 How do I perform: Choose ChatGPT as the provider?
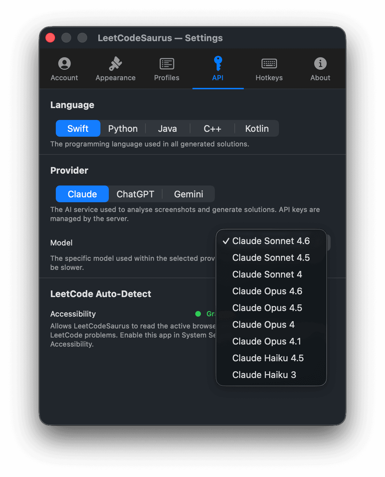coord(135,194)
